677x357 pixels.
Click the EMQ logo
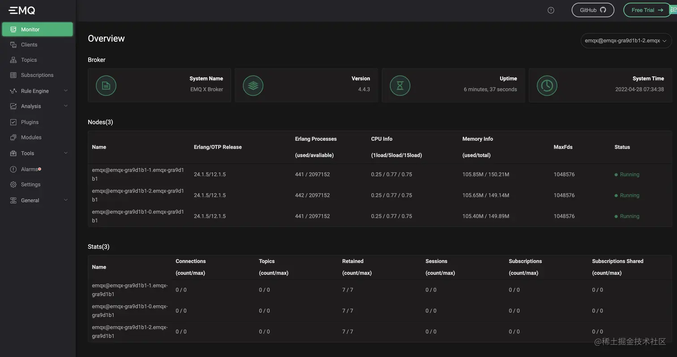[22, 10]
